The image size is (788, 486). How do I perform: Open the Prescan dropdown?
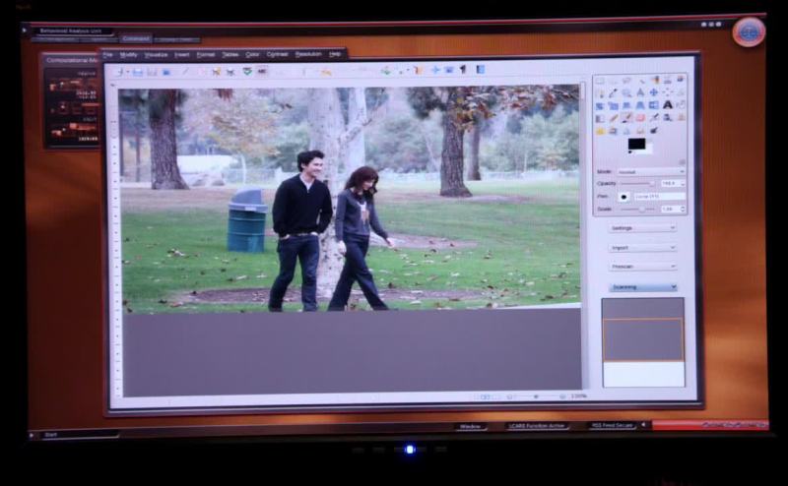tap(642, 267)
